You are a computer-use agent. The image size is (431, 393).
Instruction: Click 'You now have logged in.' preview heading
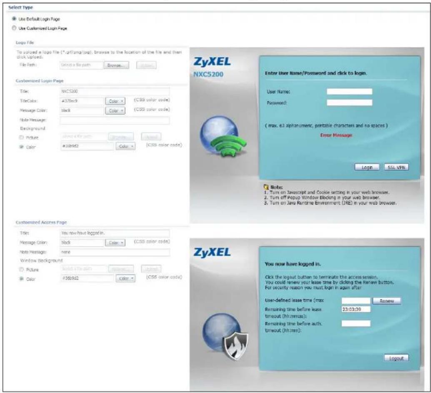(293, 264)
